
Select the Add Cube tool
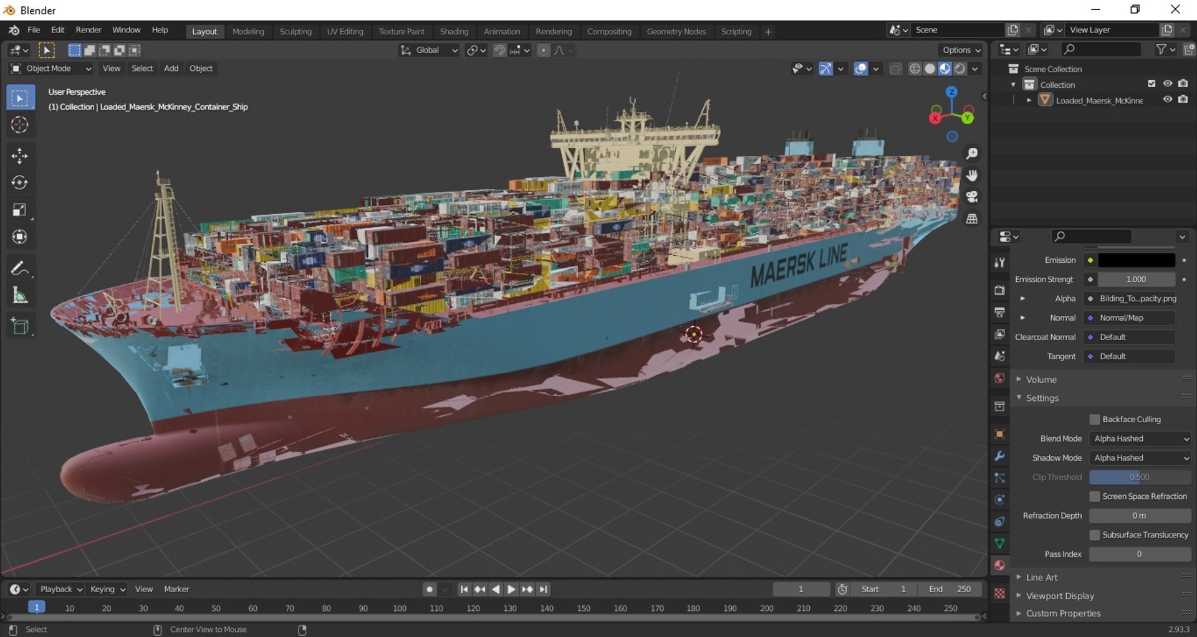(20, 326)
